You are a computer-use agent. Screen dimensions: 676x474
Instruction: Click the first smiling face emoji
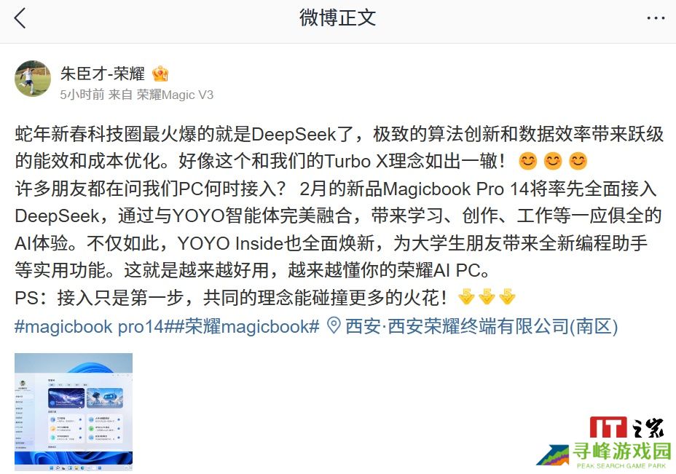pyautogui.click(x=527, y=161)
